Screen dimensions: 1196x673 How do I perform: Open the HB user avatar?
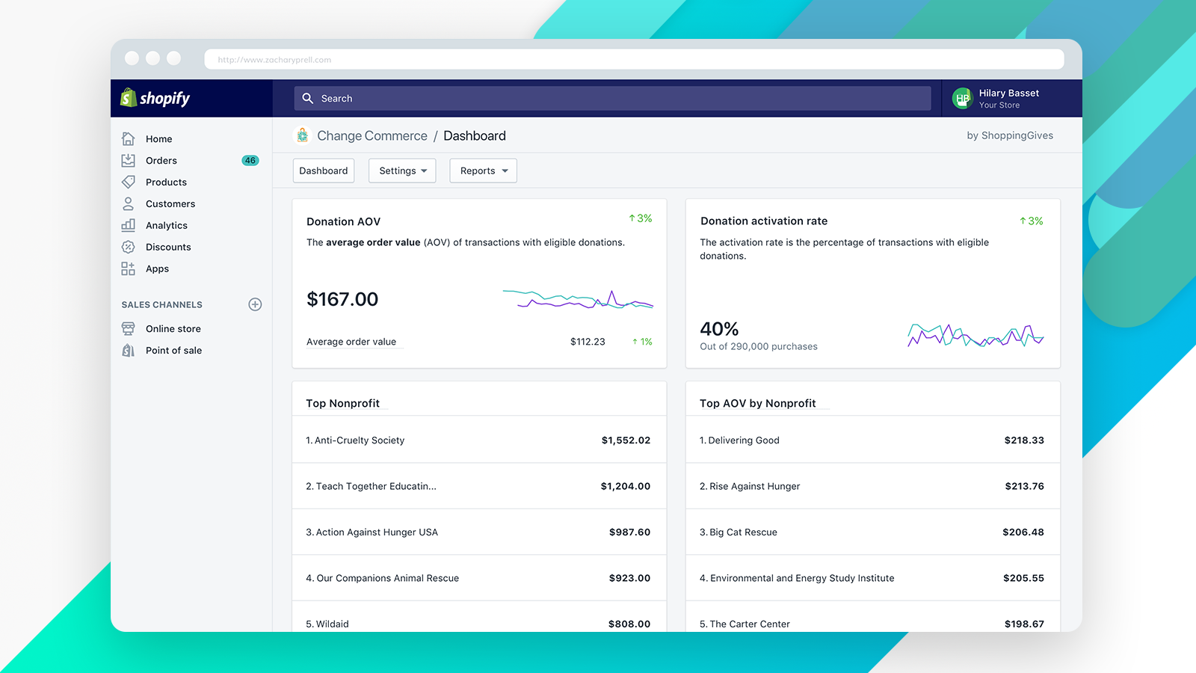point(962,98)
